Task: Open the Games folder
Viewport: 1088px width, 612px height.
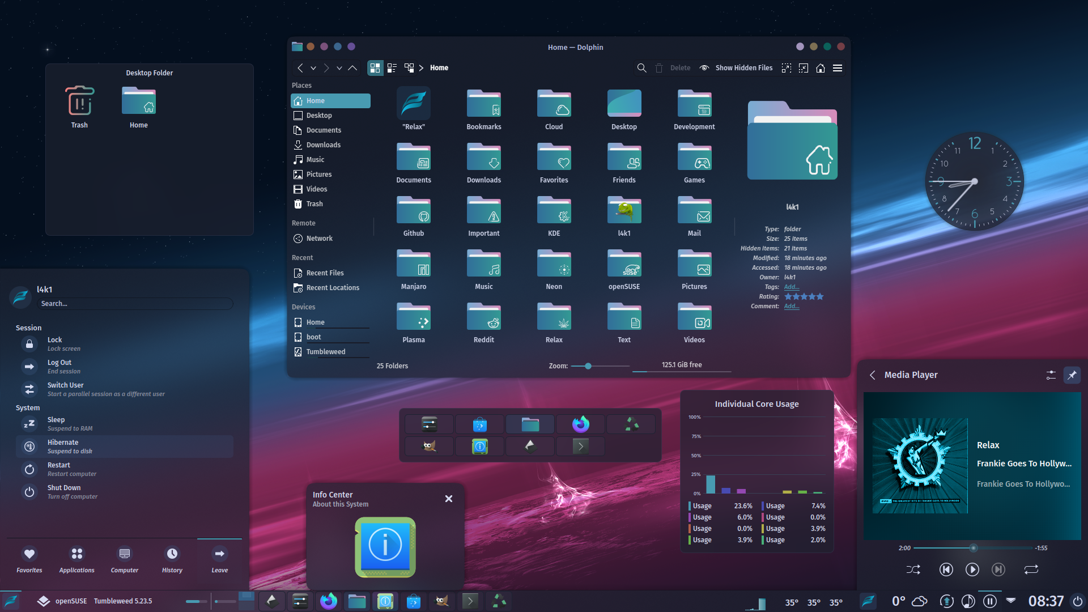Action: tap(694, 163)
